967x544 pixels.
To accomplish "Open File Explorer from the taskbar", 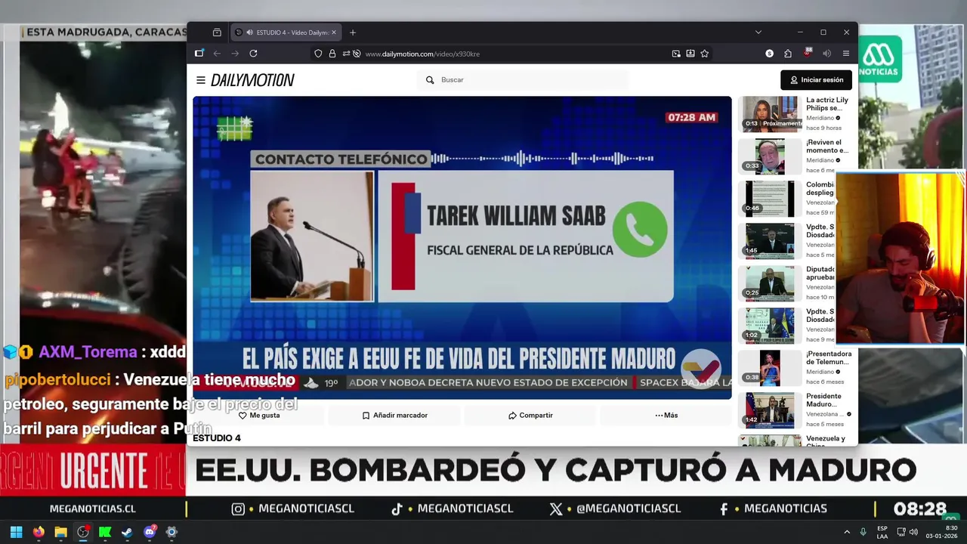I will point(60,532).
